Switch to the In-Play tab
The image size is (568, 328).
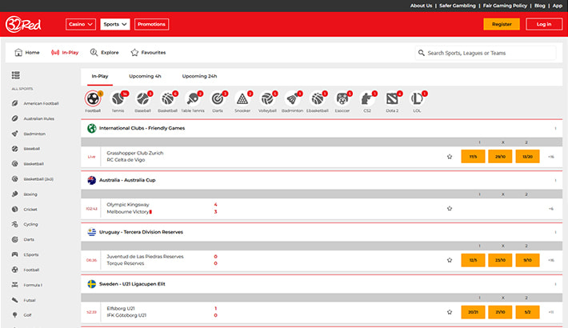point(100,76)
